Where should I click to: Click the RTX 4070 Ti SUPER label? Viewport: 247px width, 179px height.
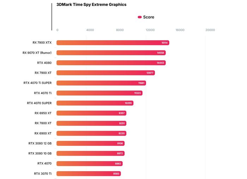(x=37, y=83)
